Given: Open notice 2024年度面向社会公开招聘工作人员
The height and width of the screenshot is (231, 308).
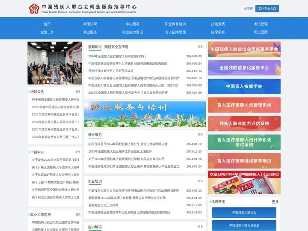Looking at the screenshot, I should 55,137.
